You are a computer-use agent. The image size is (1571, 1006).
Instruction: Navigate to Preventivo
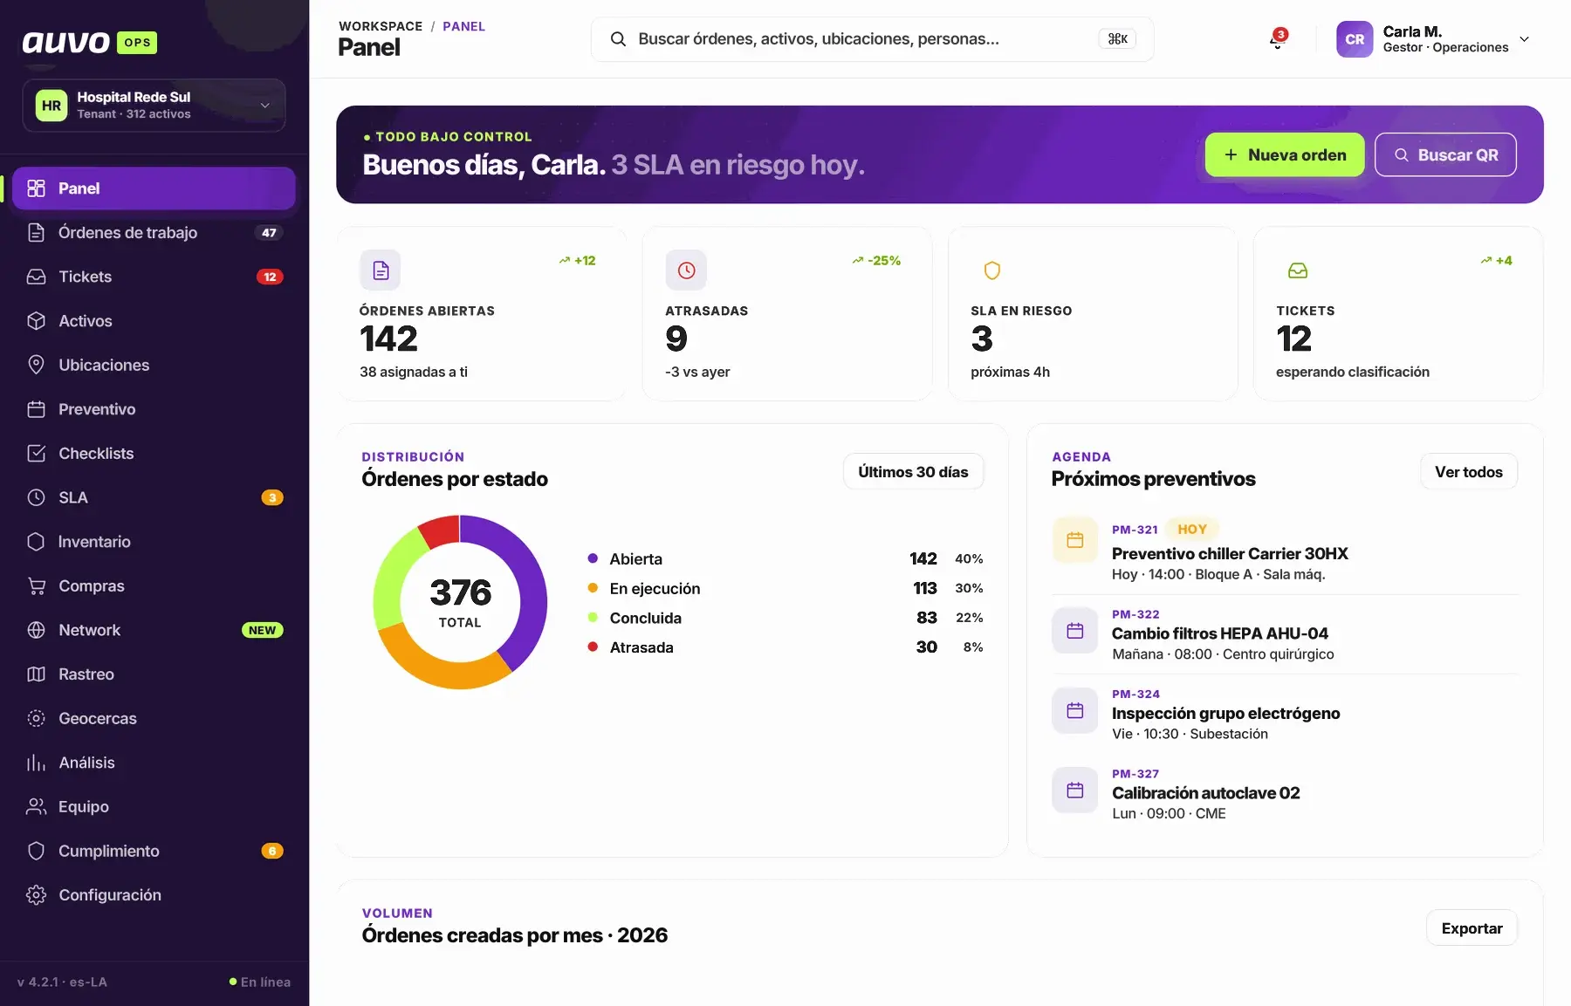pos(154,409)
